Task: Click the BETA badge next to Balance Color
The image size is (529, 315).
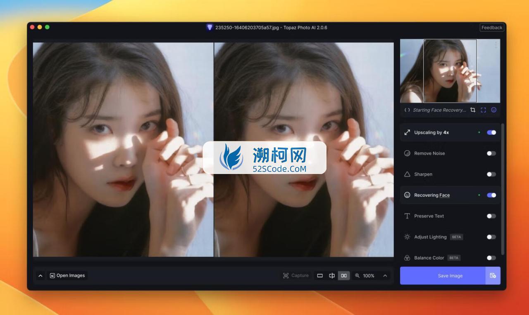Action: point(454,258)
